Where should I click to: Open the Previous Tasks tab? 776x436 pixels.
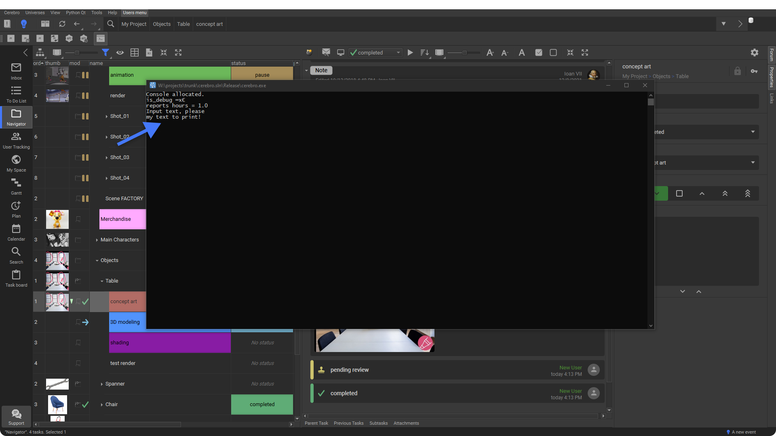click(x=348, y=423)
